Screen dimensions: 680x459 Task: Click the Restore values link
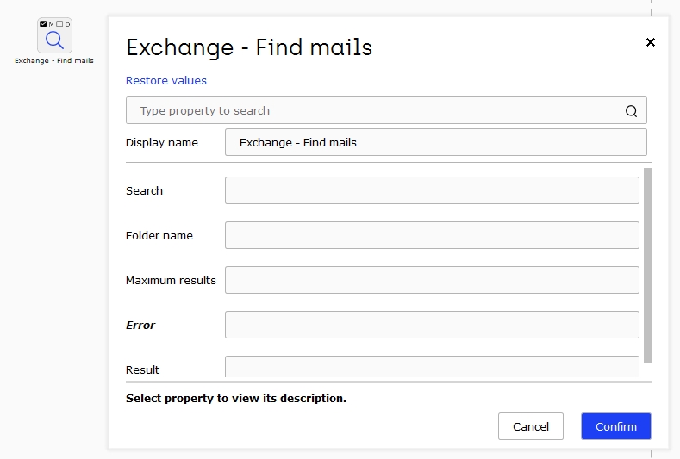pyautogui.click(x=166, y=81)
